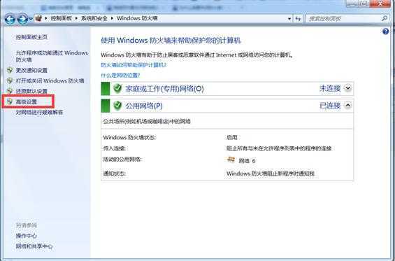Image resolution: width=395 pixels, height=261 pixels.
Task: Open 打开或关闭 Windows 防火墙 link
Action: (50, 80)
